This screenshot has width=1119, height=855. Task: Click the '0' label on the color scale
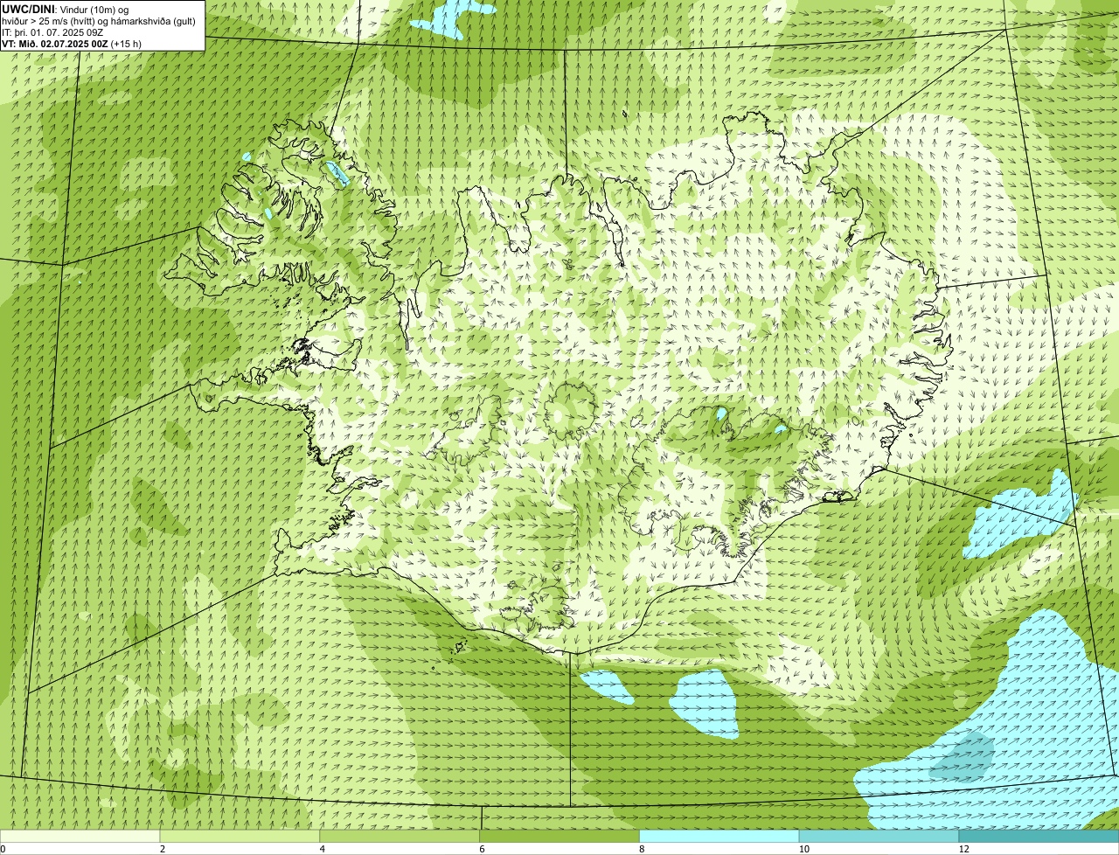click(x=3, y=849)
